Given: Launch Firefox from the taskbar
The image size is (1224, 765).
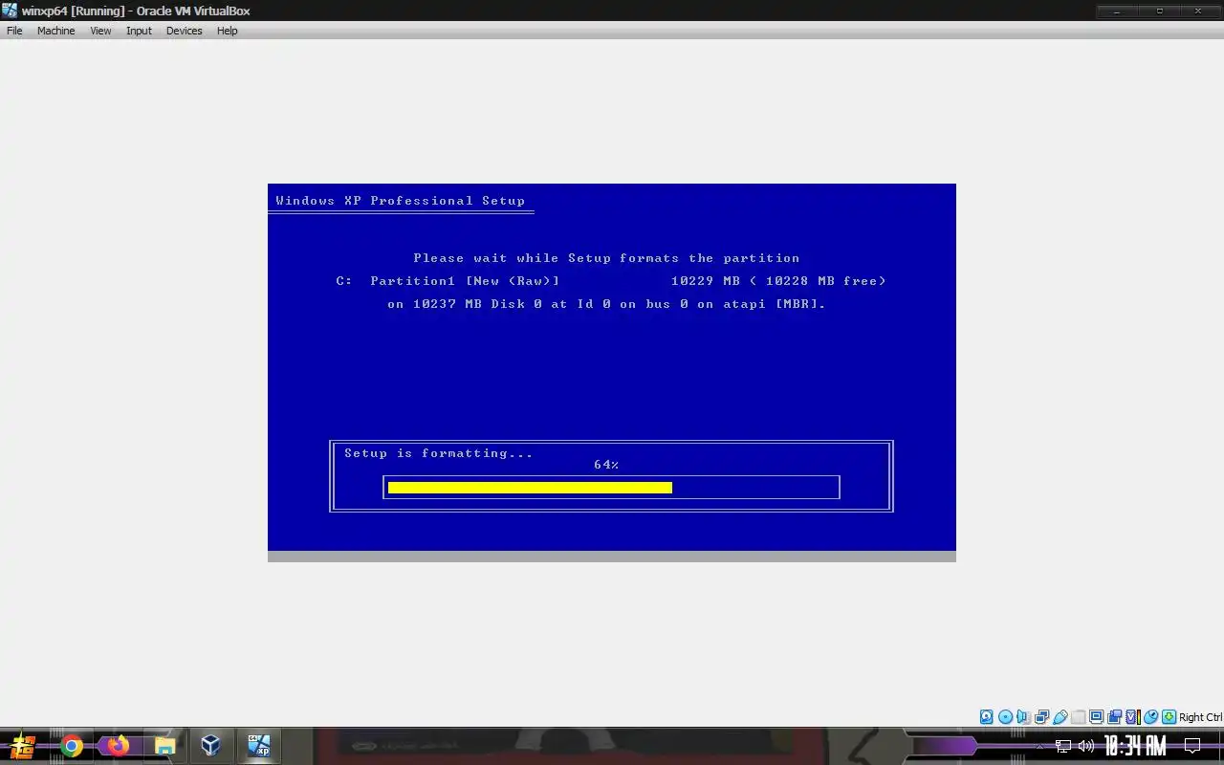Looking at the screenshot, I should [x=118, y=746].
